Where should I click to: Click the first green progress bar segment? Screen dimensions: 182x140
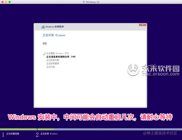coord(18,129)
